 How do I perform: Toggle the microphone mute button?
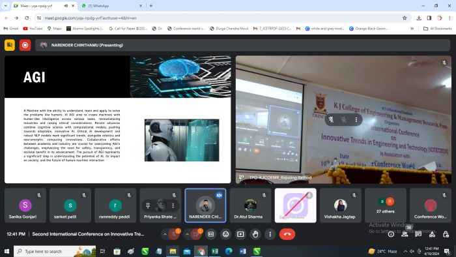click(x=174, y=234)
